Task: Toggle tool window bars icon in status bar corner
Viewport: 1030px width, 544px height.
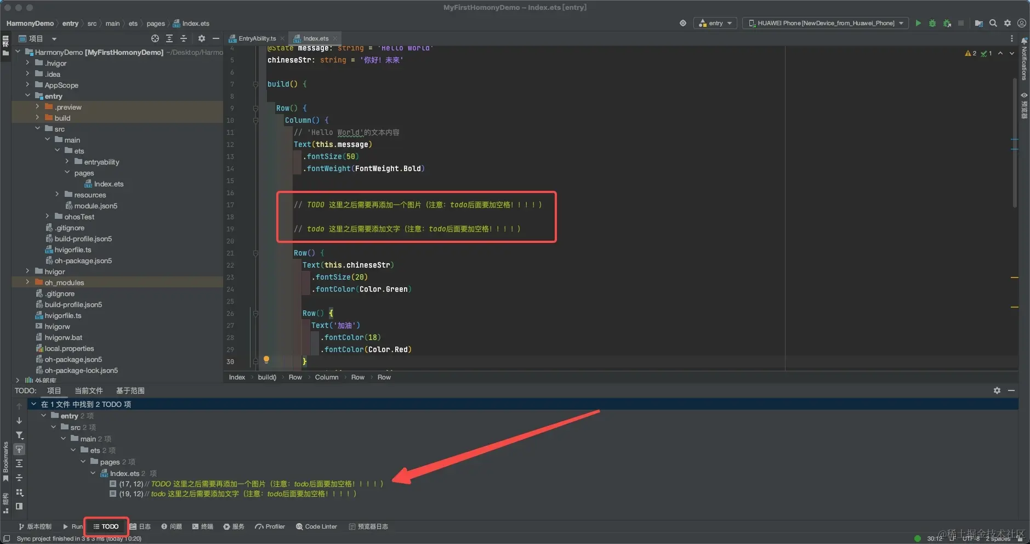Action: (x=7, y=539)
